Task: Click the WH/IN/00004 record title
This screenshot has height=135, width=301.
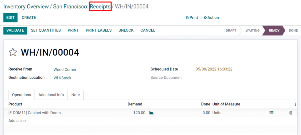Action: [50, 52]
